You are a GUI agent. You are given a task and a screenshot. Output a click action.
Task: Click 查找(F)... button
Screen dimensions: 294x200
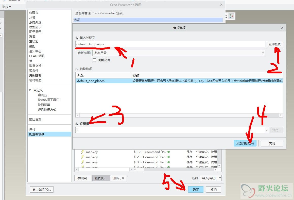(101, 178)
